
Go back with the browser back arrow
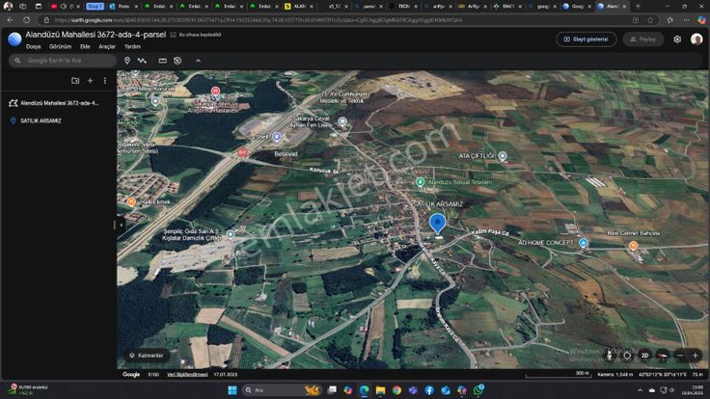tap(11, 20)
